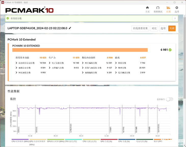186x147 pixels.
Task: Click the 对比 compare button
Action: click(154, 28)
